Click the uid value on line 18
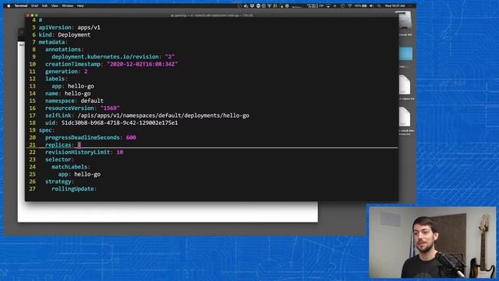The height and width of the screenshot is (281, 499). tap(119, 123)
